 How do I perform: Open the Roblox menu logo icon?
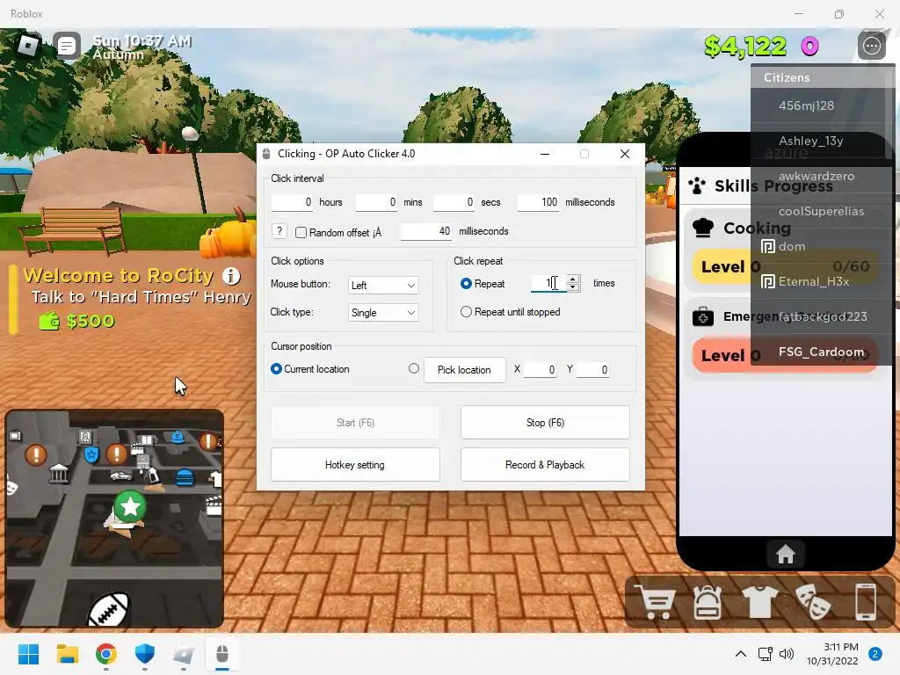[27, 46]
